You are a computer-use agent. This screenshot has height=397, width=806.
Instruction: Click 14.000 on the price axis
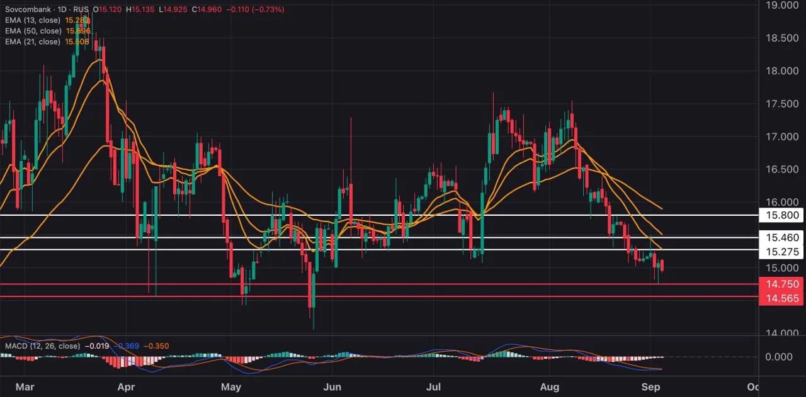click(781, 333)
